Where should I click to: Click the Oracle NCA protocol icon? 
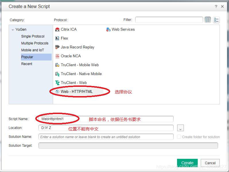point(57,56)
